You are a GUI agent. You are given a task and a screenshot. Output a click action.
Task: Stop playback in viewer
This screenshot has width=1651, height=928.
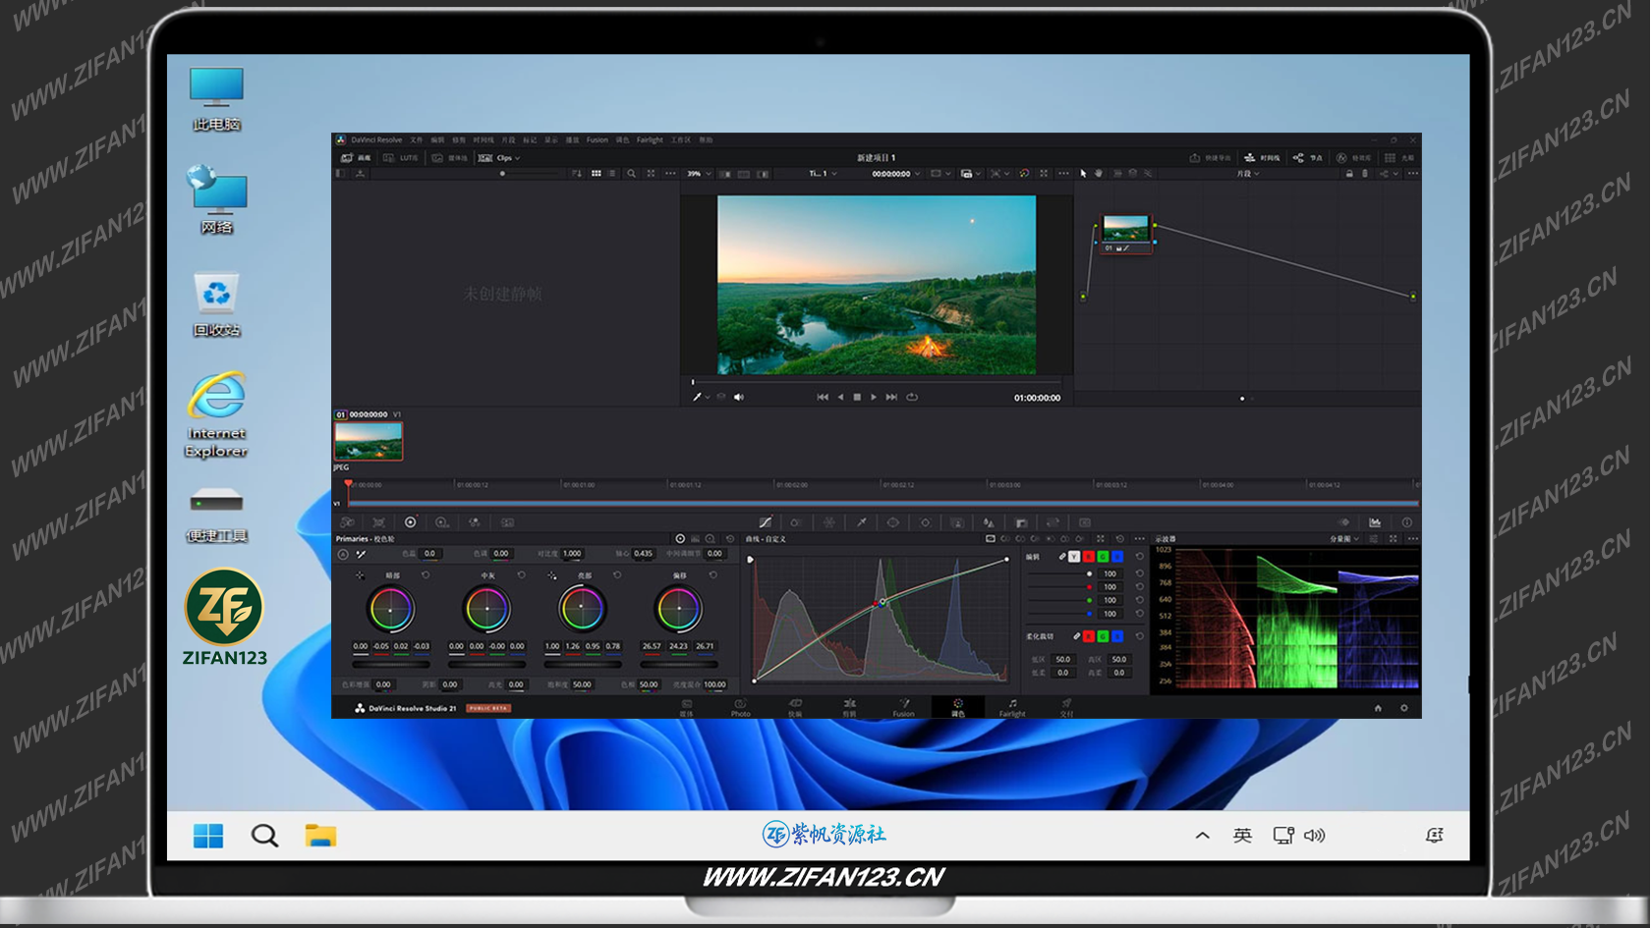(x=857, y=398)
